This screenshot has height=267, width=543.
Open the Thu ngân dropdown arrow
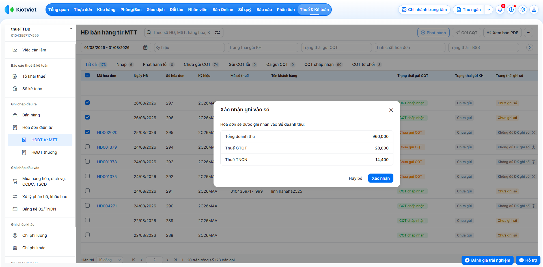(489, 10)
